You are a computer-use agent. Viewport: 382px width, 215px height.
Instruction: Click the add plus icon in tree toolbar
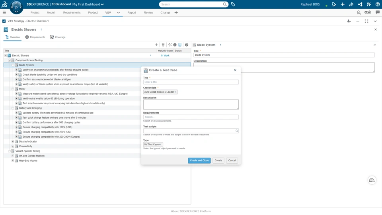156,45
